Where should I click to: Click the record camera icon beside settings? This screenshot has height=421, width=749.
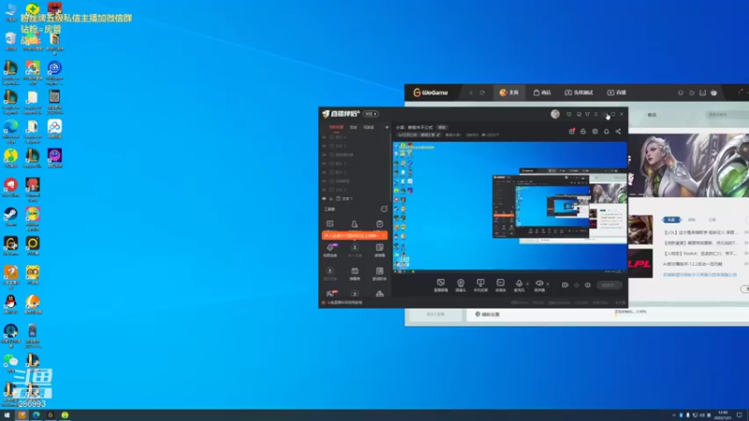coord(565,285)
